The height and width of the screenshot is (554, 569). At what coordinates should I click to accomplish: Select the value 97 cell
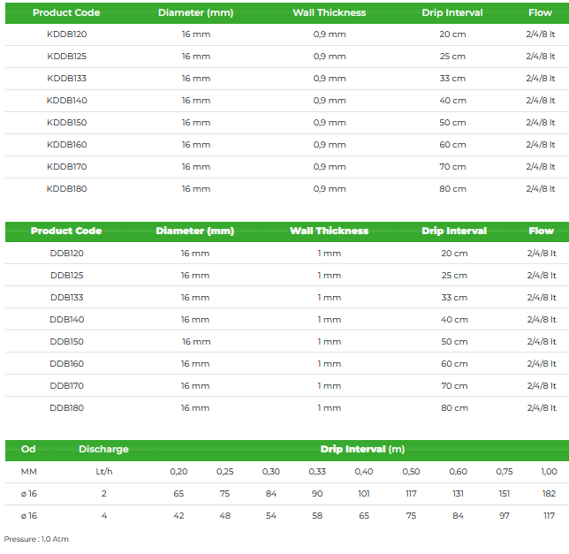point(504,515)
